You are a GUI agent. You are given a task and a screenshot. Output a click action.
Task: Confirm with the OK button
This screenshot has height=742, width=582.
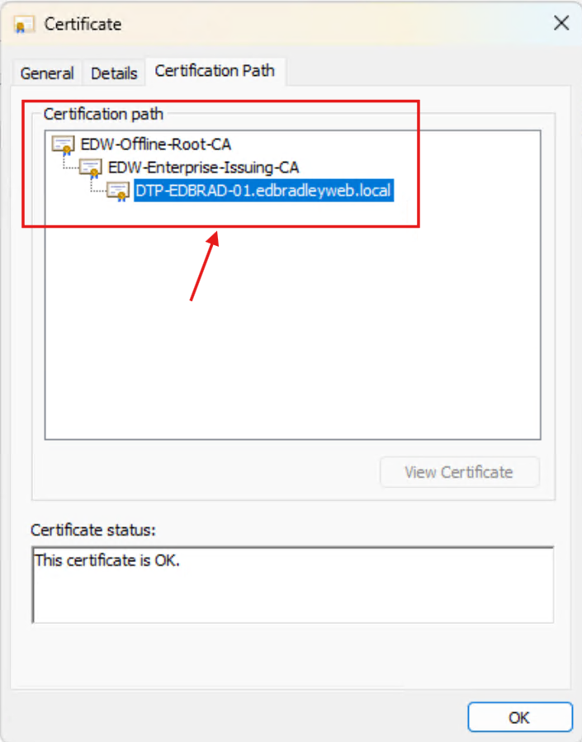[519, 717]
